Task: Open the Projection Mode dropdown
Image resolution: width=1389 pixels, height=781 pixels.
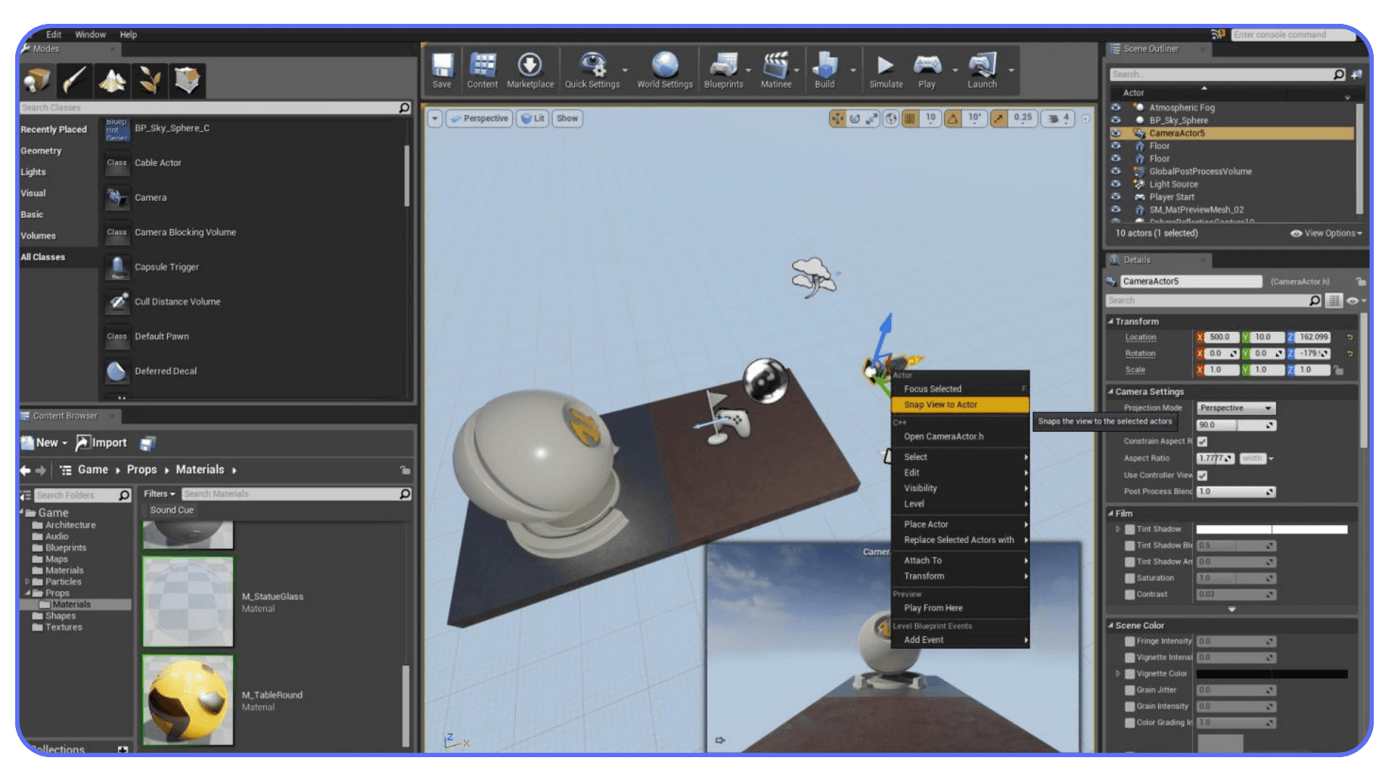Action: [1235, 407]
